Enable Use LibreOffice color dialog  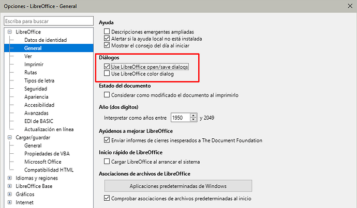coord(107,74)
